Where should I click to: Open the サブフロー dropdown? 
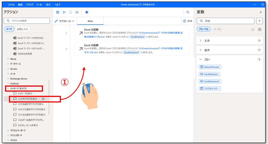(x=64, y=21)
